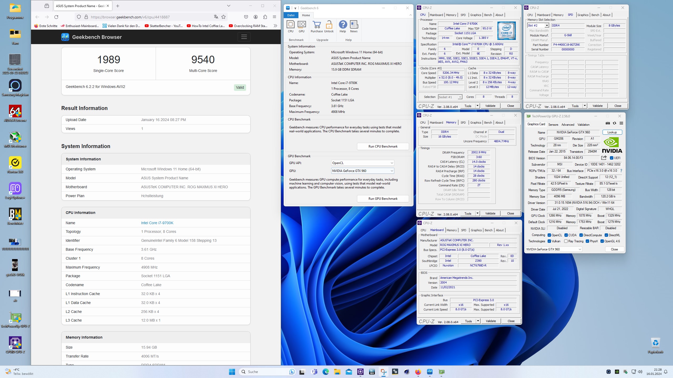This screenshot has width=673, height=378.
Task: Toggle the PhysX checkbox in GPU-Z
Action: coord(587,241)
